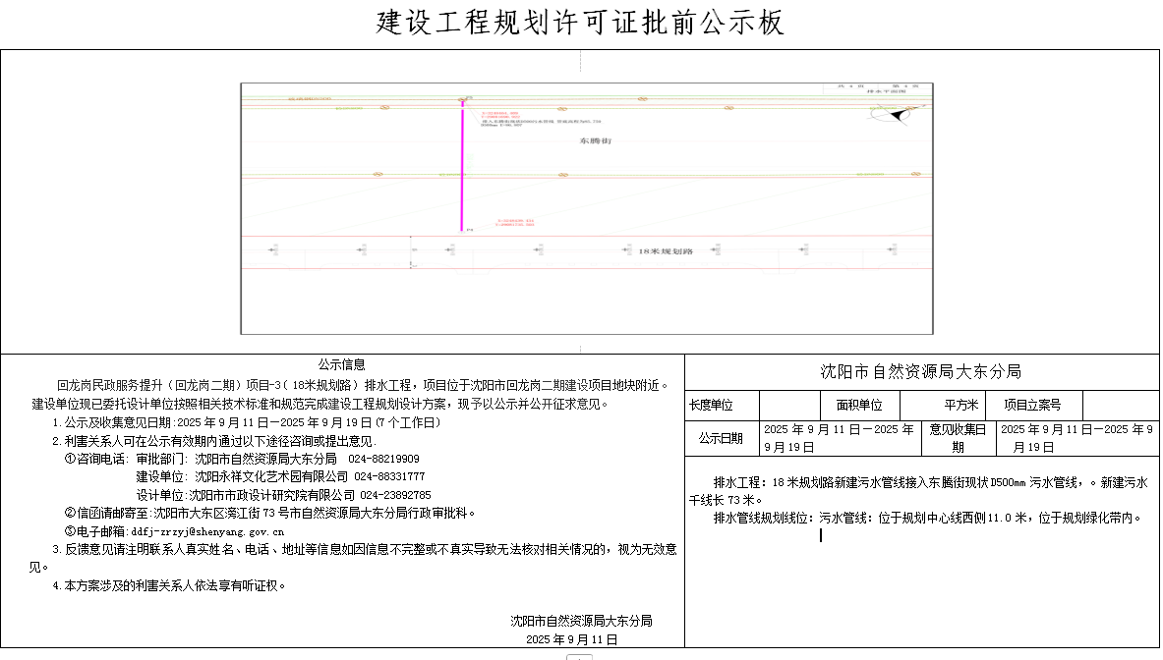Click the 建设工程规划许可证批前公示板 title
Screen dimensions: 1163x660
point(581,23)
